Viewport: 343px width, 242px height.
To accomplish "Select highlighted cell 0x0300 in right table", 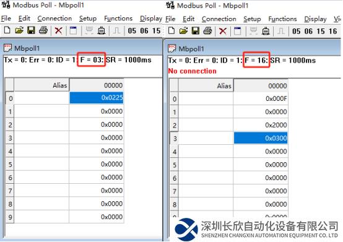I will tap(261, 138).
